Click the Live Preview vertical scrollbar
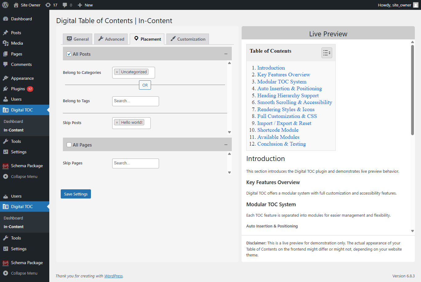 pos(412,90)
